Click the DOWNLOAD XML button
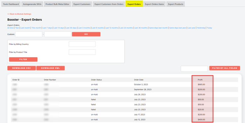245x123 pixels. 51,68
